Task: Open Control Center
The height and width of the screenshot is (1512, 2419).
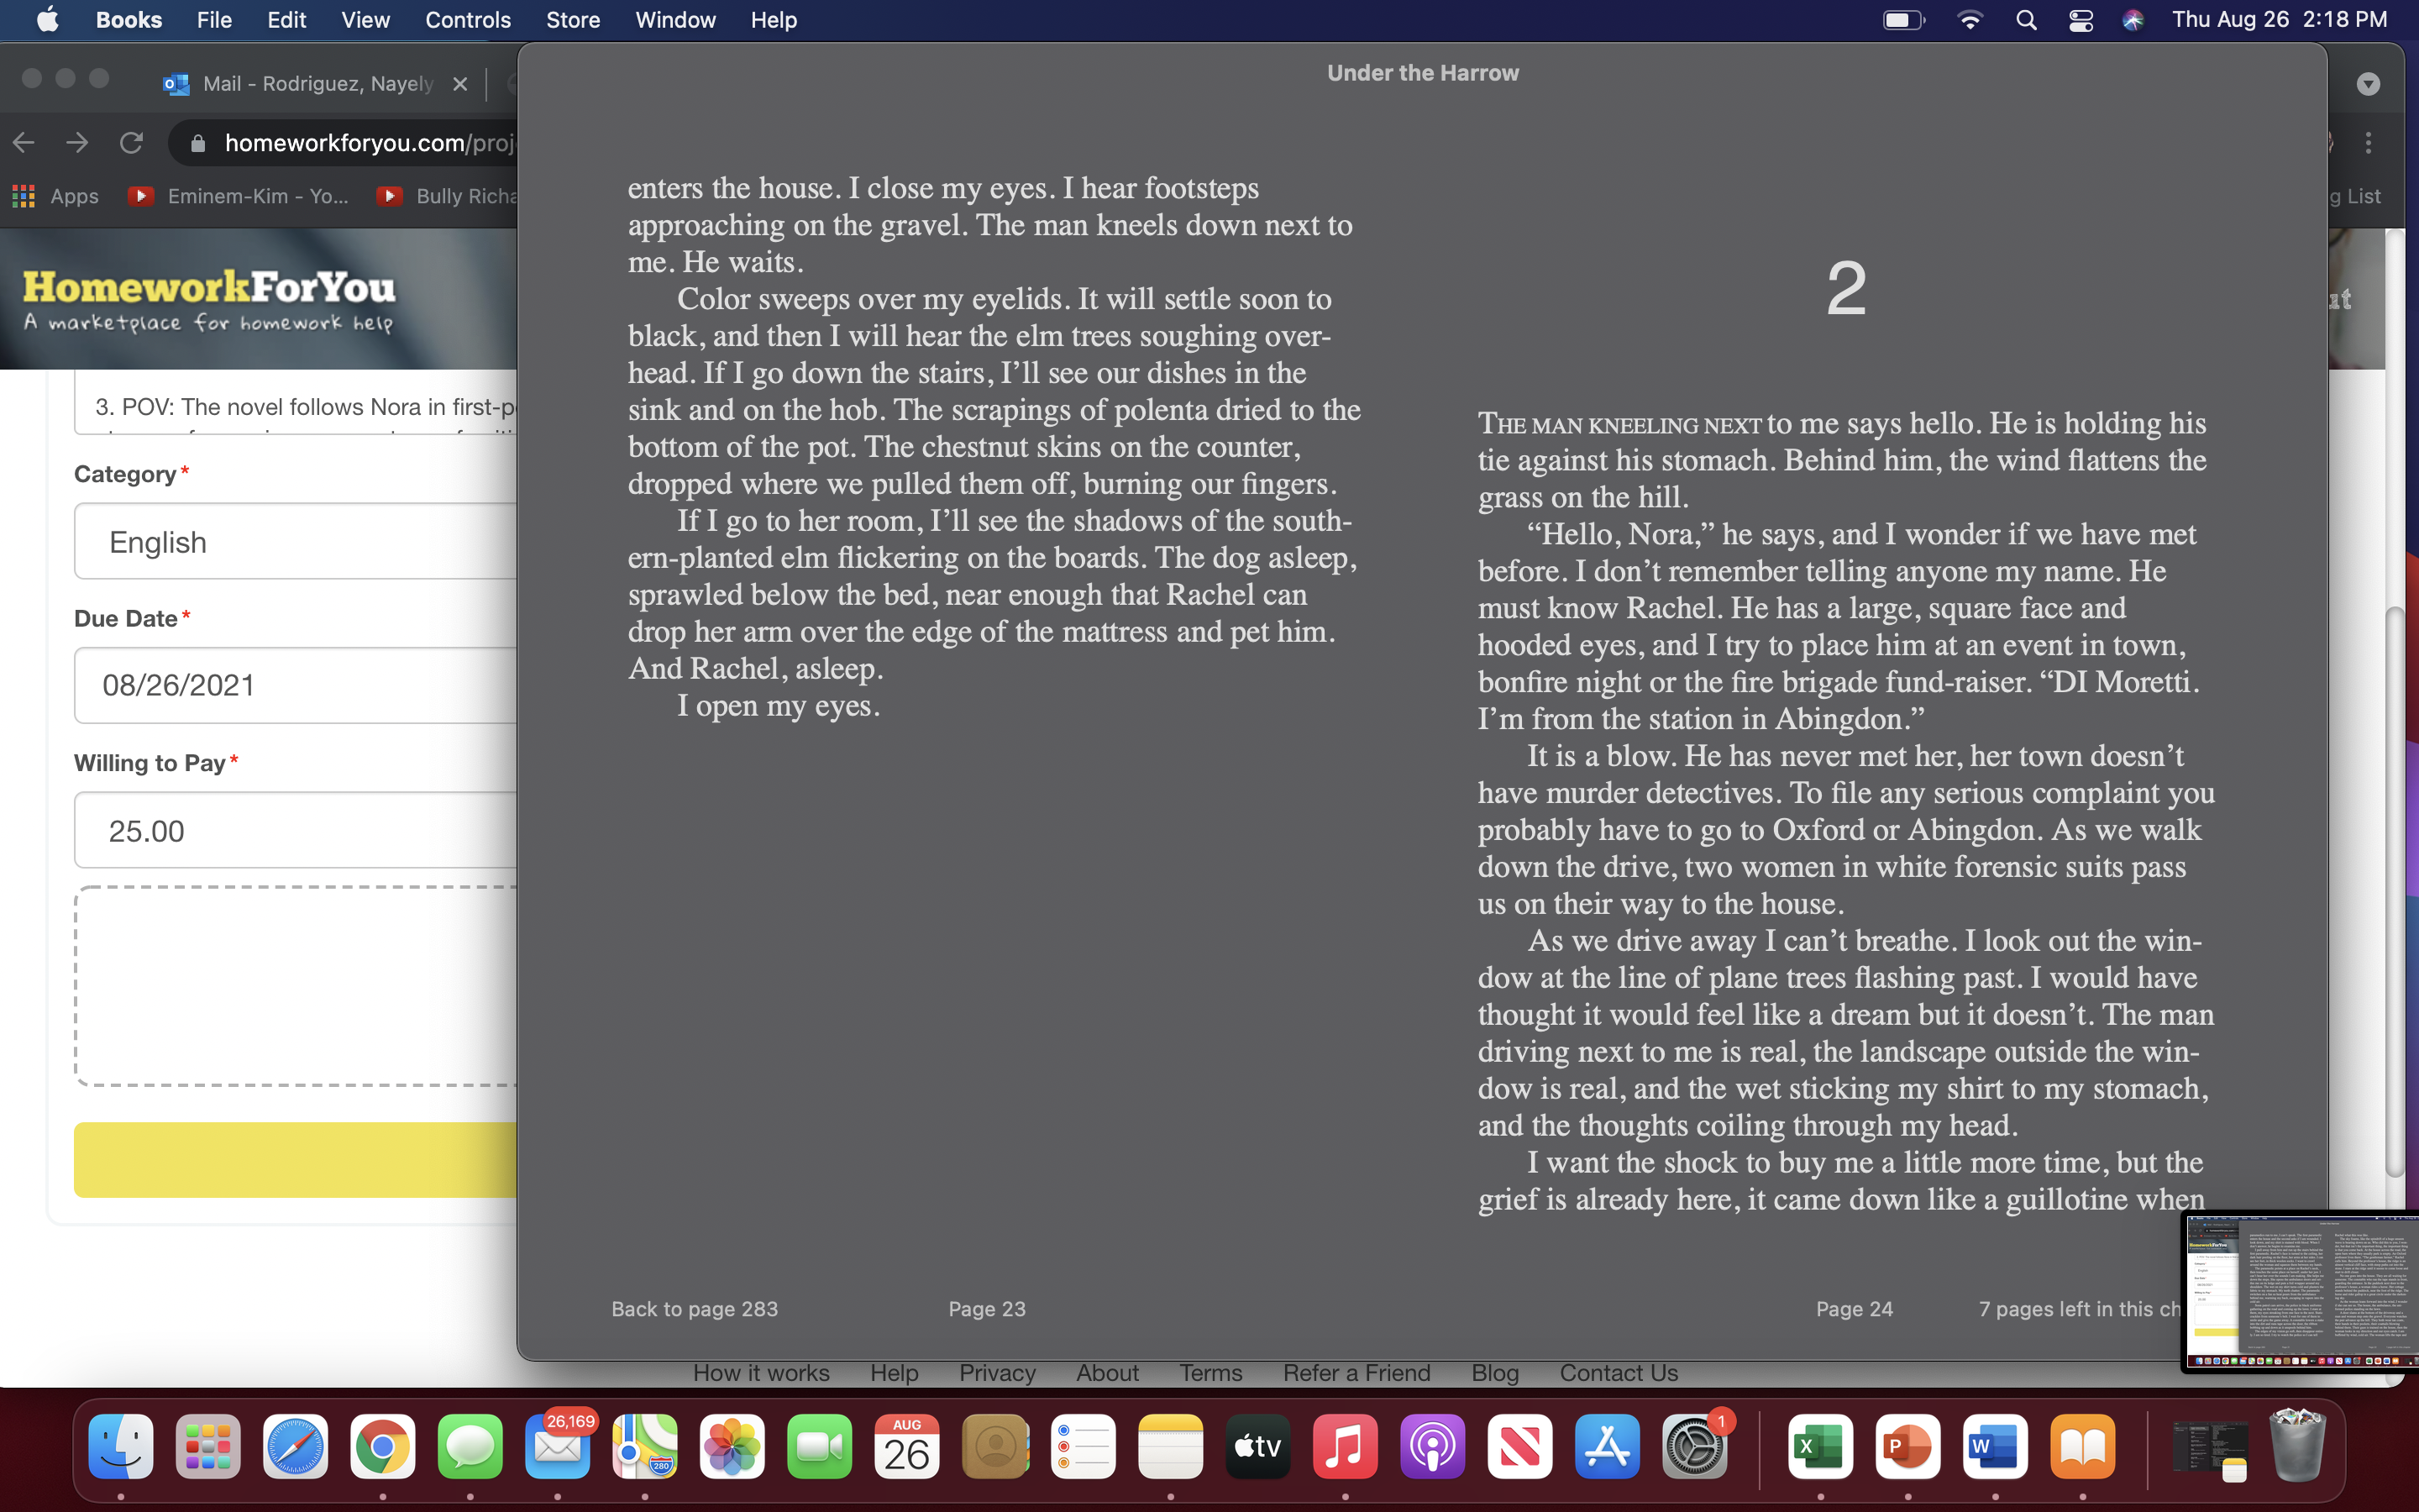Action: coord(2081,20)
